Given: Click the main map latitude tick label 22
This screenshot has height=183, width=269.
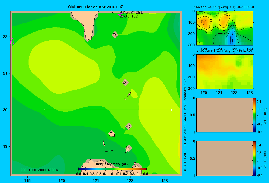Looking at the screenshot, I should tap(5, 37).
